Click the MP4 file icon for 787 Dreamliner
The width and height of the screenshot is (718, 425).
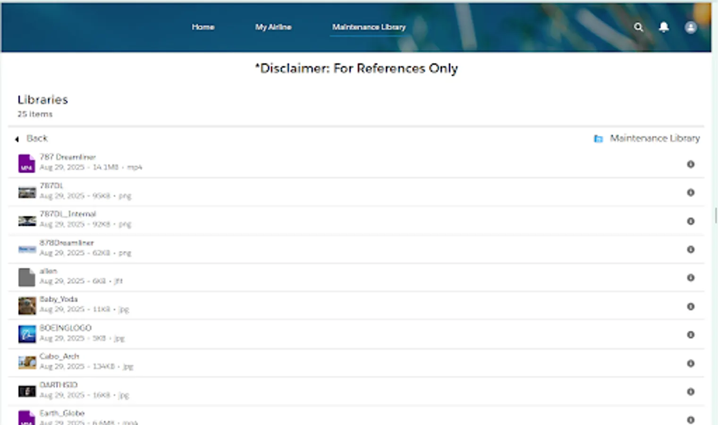(26, 163)
